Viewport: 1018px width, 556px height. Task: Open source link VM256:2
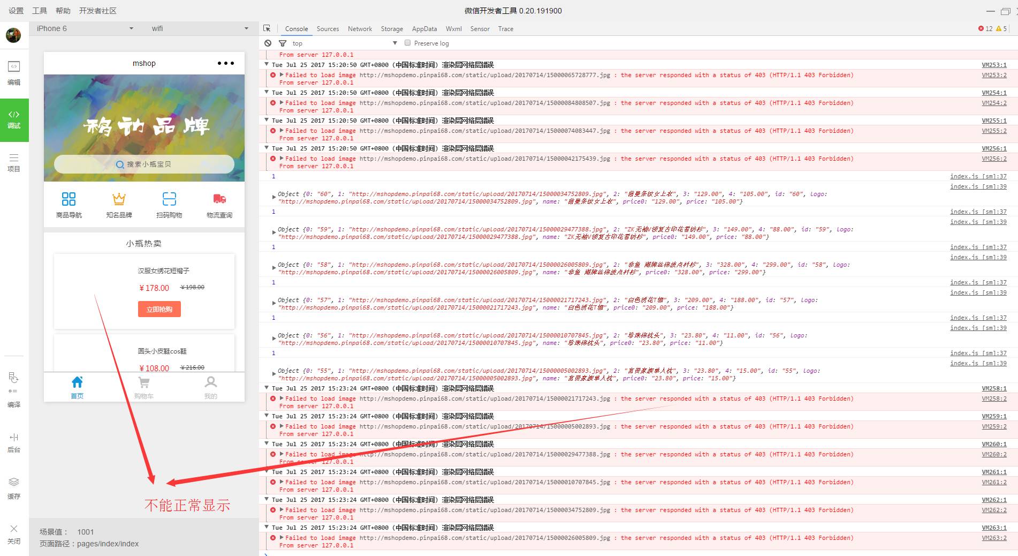pos(994,159)
